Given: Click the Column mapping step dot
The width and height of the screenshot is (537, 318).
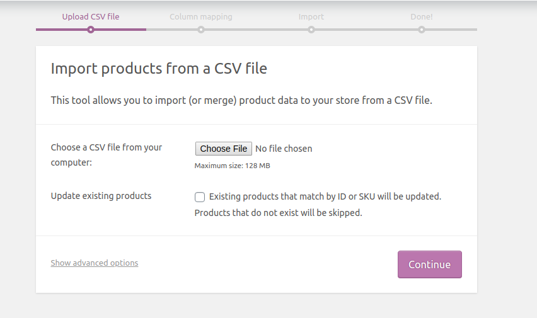Looking at the screenshot, I should 201,30.
